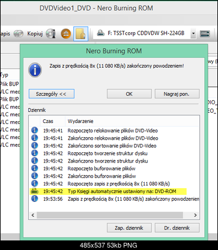Click info icon of 19:53:56 log entry
The image size is (218, 250).
35,199
